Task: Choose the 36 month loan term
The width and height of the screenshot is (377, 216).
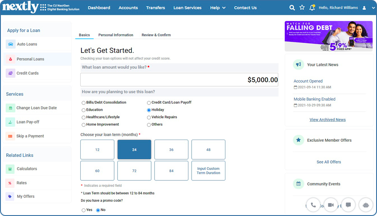Action: coord(171,150)
